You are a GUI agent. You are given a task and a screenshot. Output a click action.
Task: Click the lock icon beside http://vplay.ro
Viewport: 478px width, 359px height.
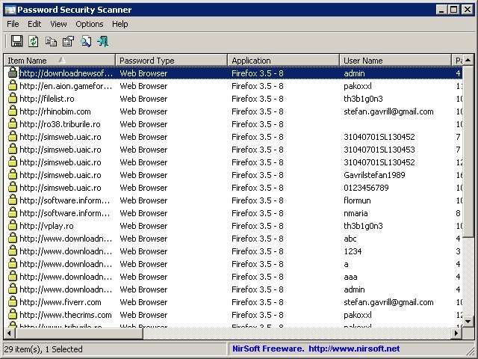13,226
